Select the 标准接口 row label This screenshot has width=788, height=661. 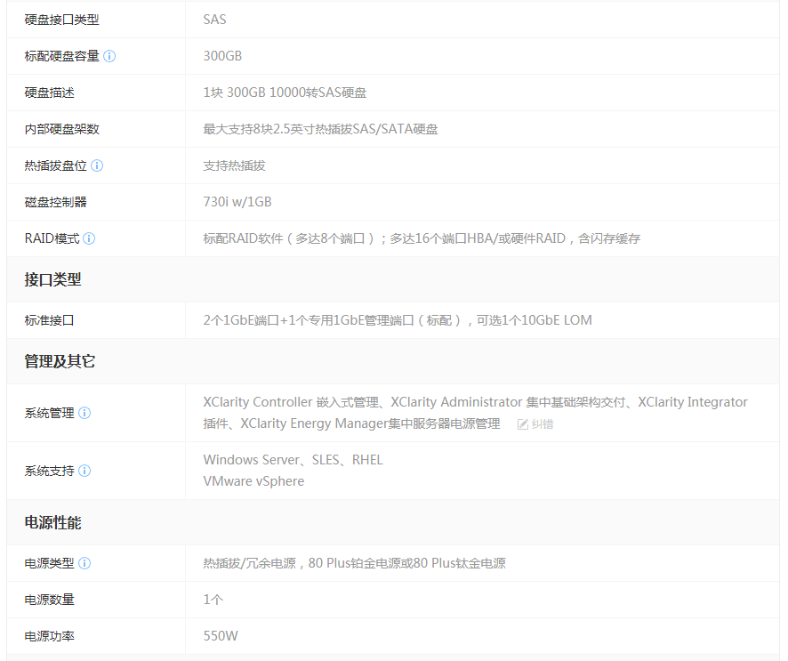point(49,320)
